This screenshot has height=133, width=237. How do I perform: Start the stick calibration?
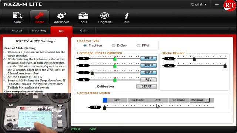coord(147,86)
